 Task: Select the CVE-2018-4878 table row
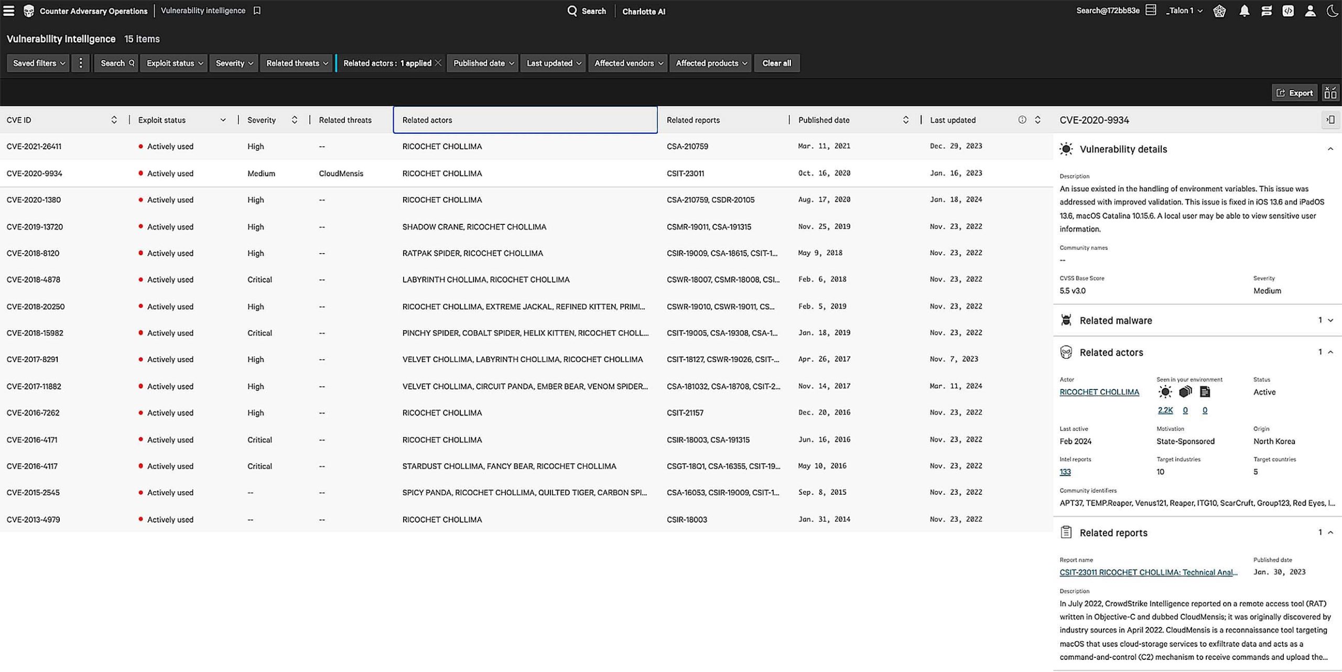pyautogui.click(x=34, y=279)
